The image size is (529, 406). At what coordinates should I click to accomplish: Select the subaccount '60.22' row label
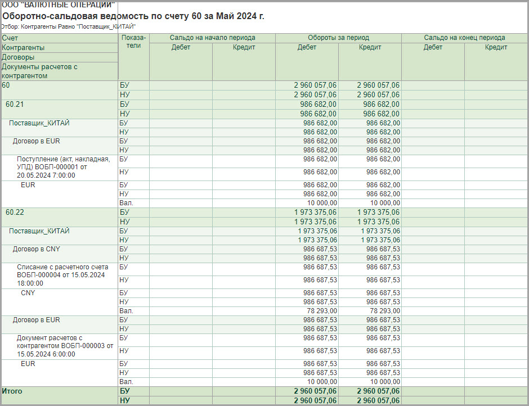(x=15, y=212)
